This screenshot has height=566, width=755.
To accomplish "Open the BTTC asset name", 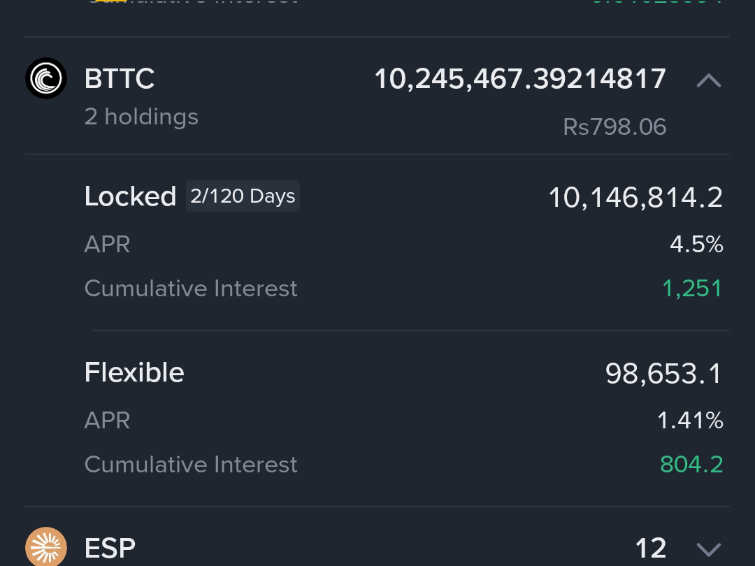I will click(x=120, y=78).
